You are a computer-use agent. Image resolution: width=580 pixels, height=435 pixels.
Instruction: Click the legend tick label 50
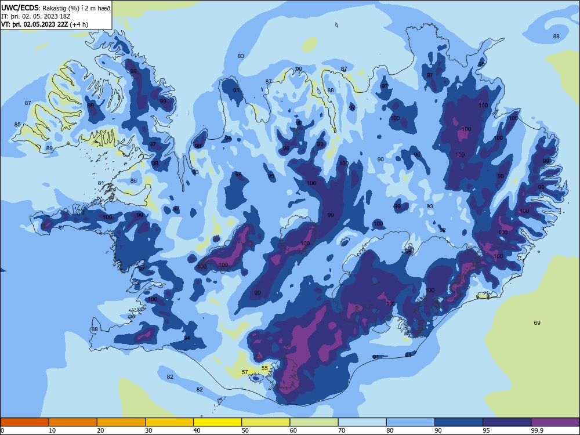click(245, 430)
